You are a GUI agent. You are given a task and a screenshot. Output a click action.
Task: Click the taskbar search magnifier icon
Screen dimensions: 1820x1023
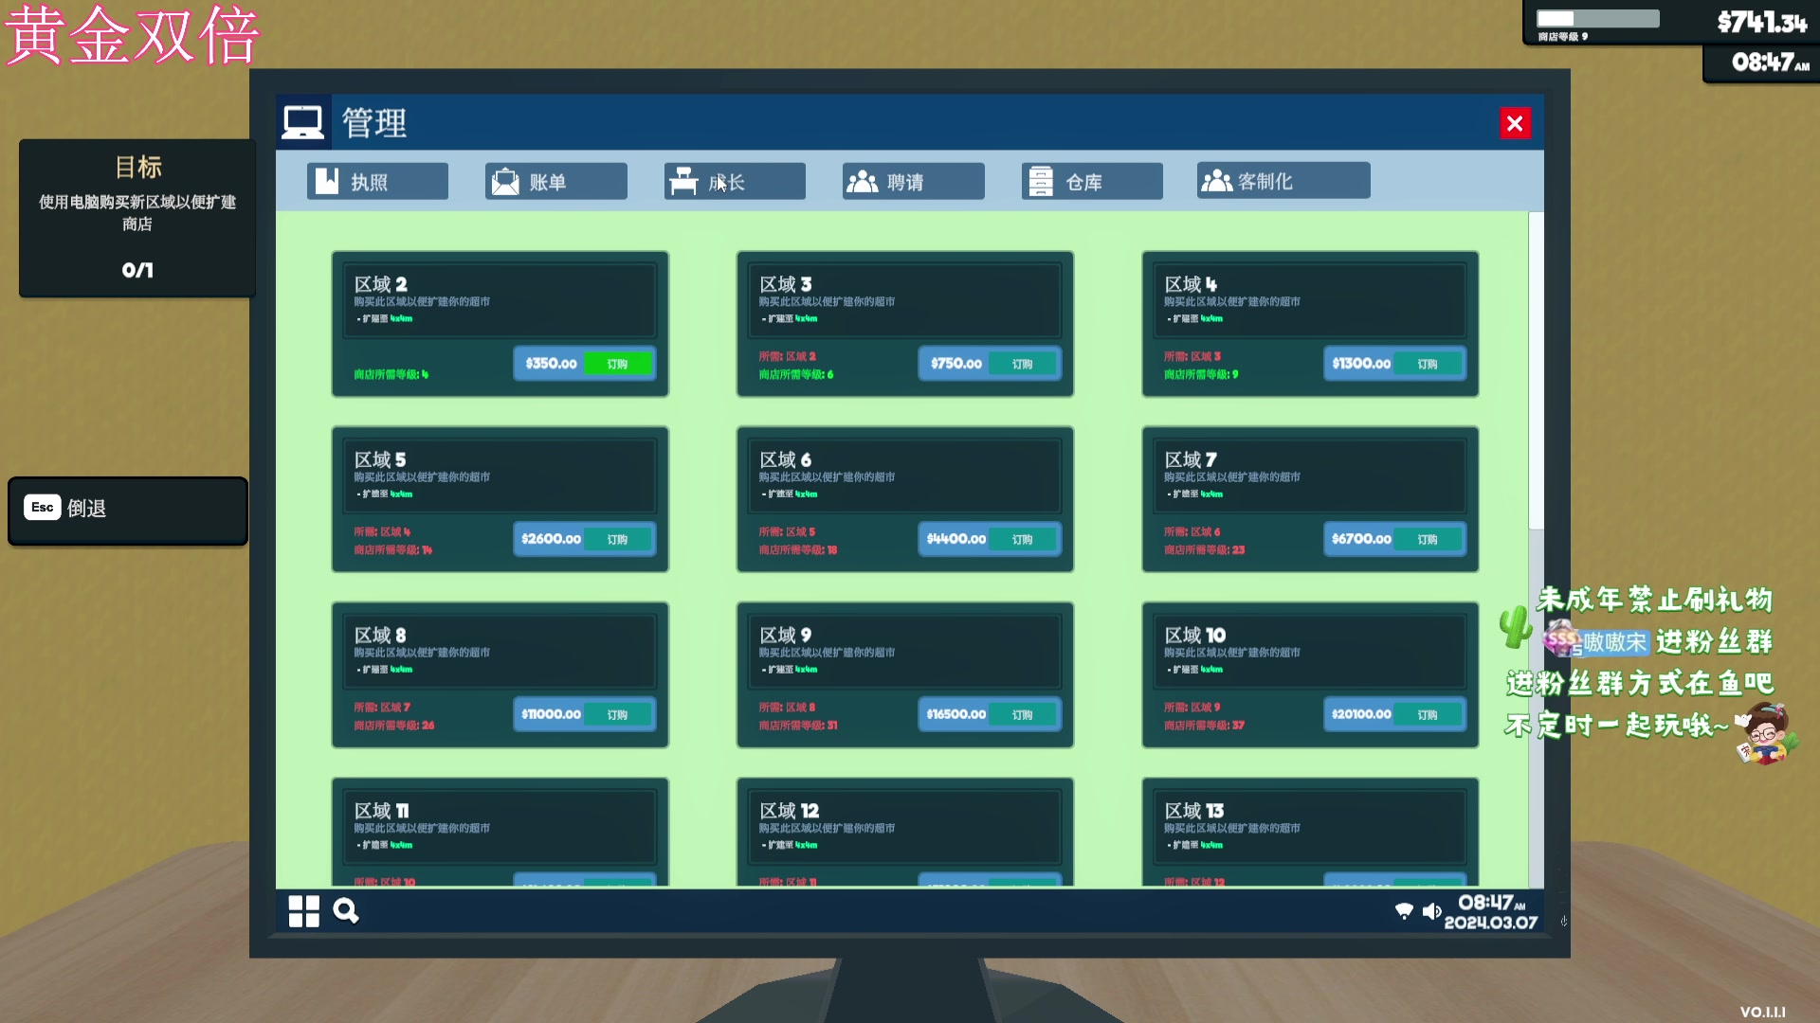point(346,911)
